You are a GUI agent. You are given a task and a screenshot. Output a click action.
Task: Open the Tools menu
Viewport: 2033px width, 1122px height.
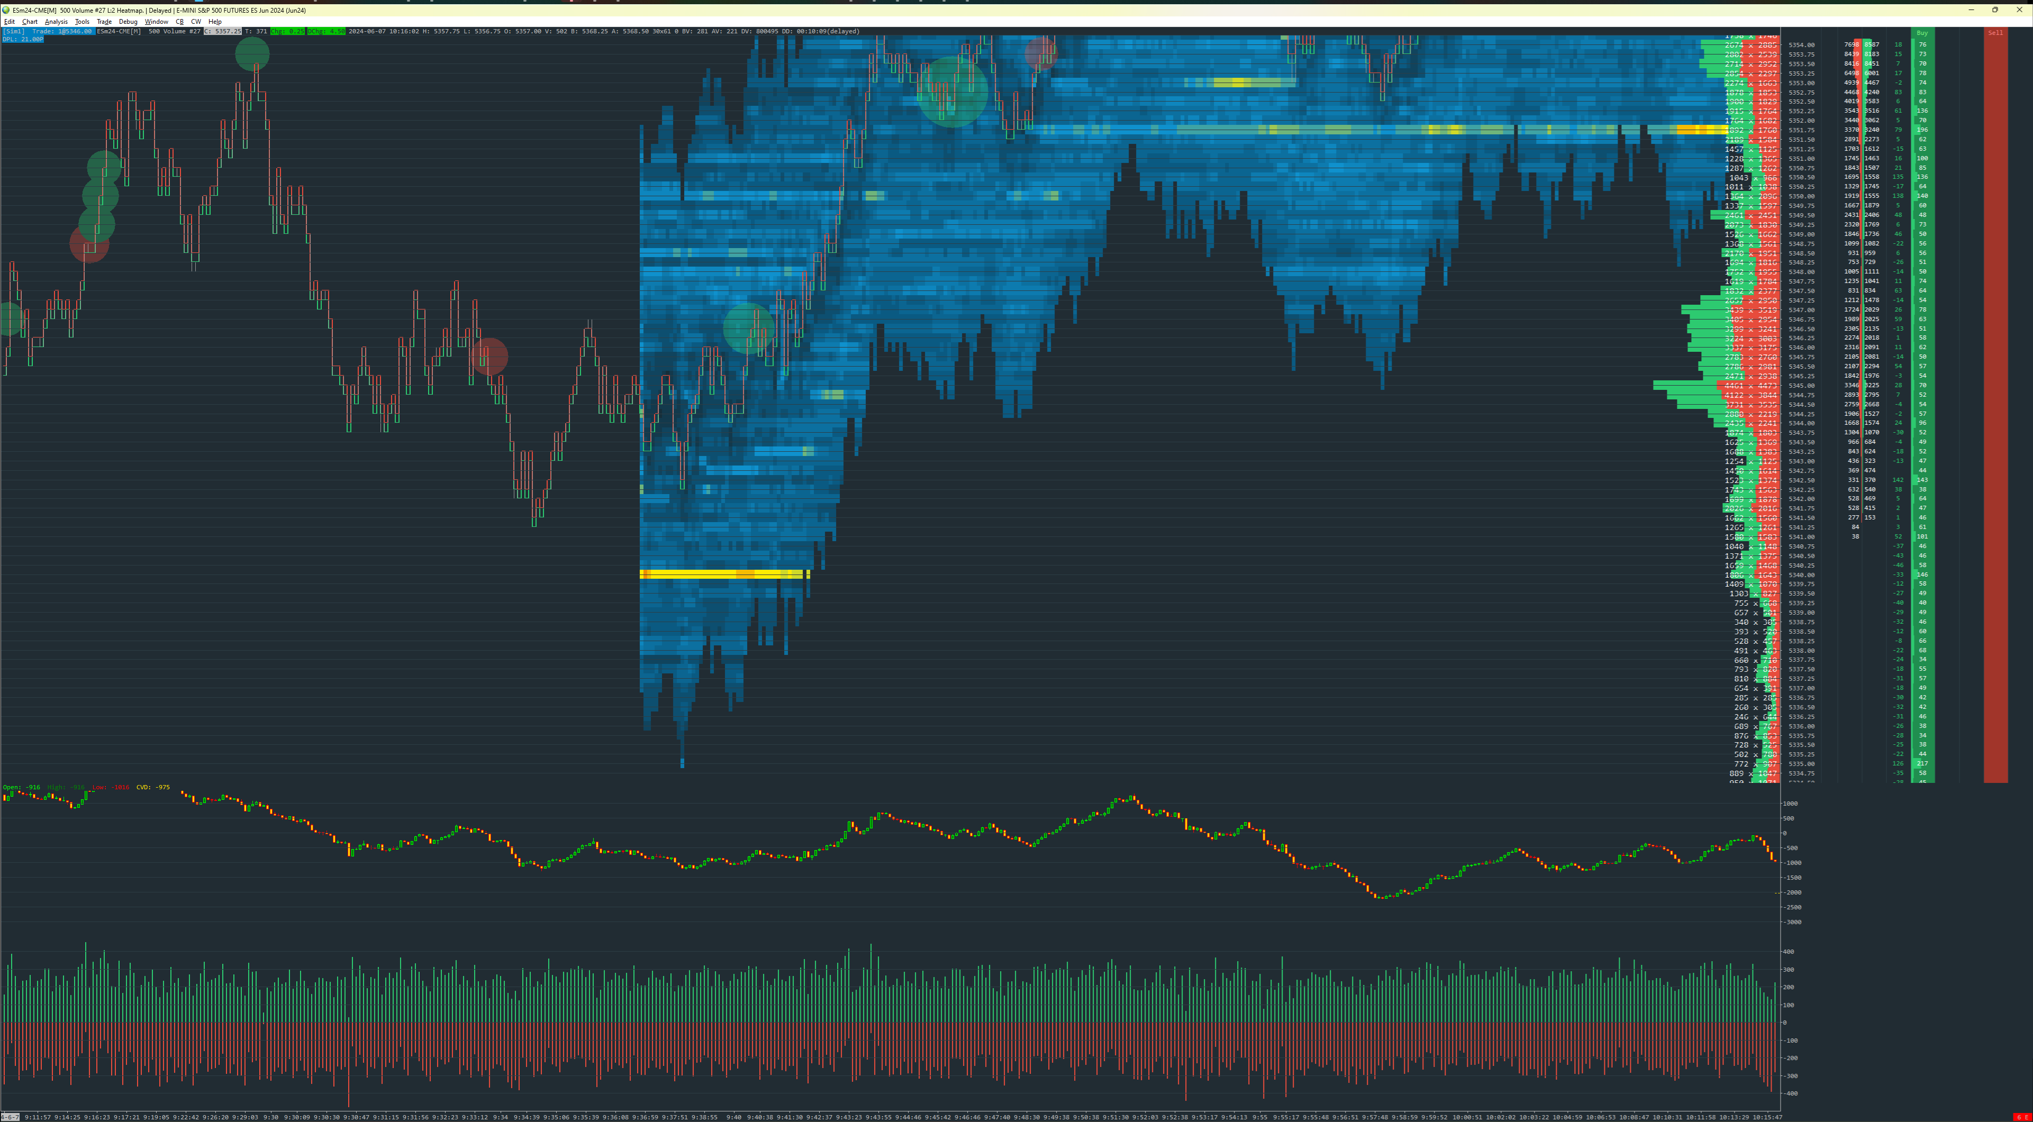[82, 22]
